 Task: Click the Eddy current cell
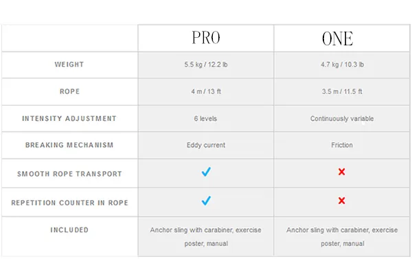click(206, 145)
